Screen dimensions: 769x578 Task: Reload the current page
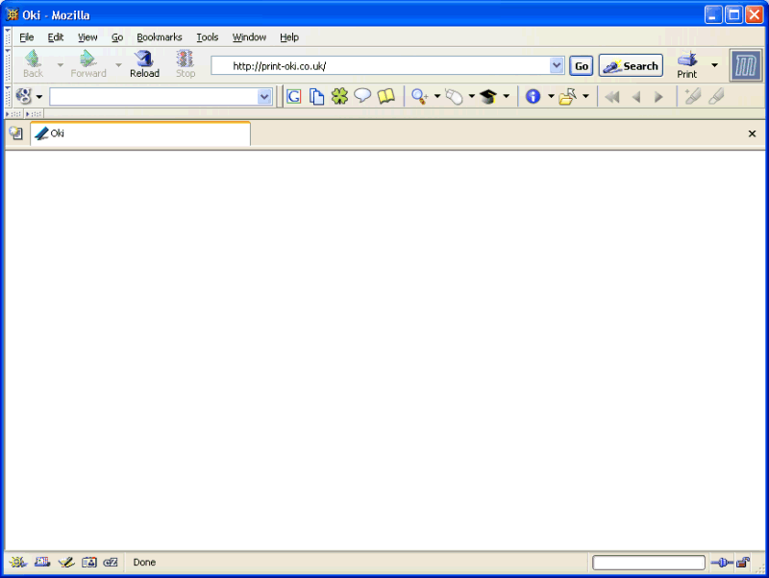(x=145, y=64)
